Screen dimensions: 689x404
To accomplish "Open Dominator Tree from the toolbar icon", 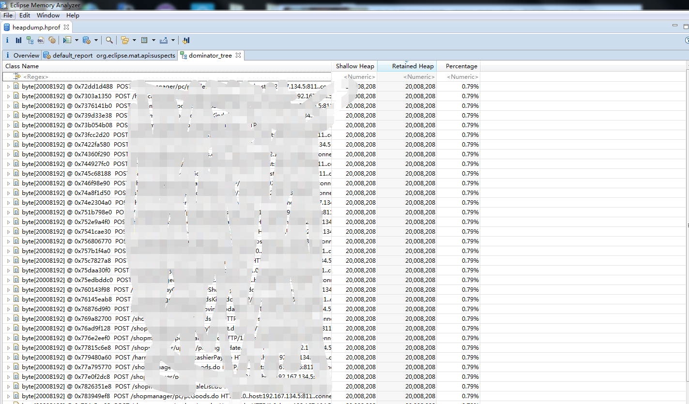I will coord(30,40).
